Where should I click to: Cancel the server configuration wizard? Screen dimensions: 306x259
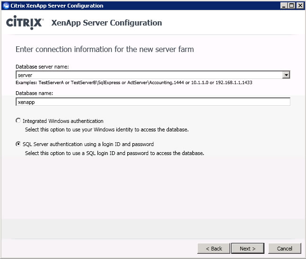(285, 249)
